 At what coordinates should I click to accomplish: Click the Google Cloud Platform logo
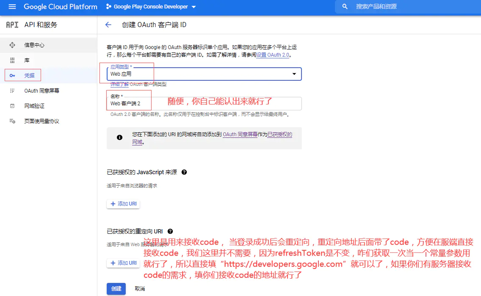(61, 7)
